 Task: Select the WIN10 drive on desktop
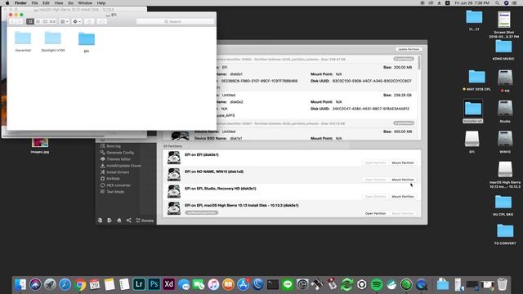click(x=505, y=141)
